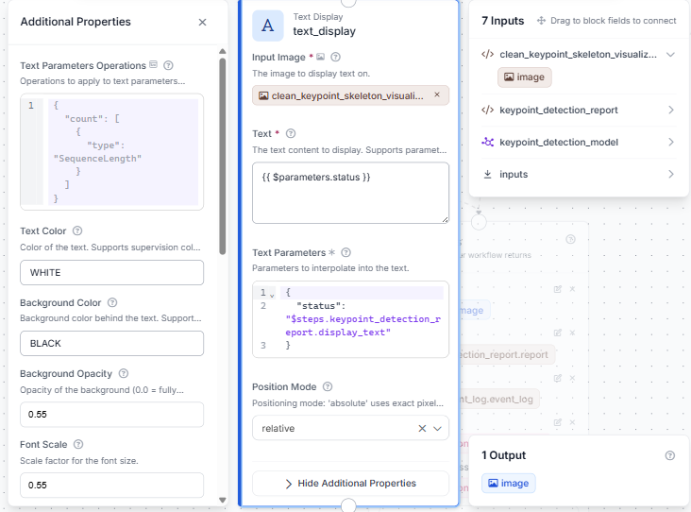Click the Position Mode help icon
Screen dimensions: 691x512
(327, 386)
